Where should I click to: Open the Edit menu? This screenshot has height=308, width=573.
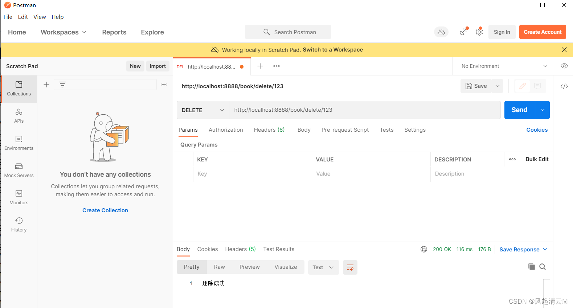tap(23, 17)
